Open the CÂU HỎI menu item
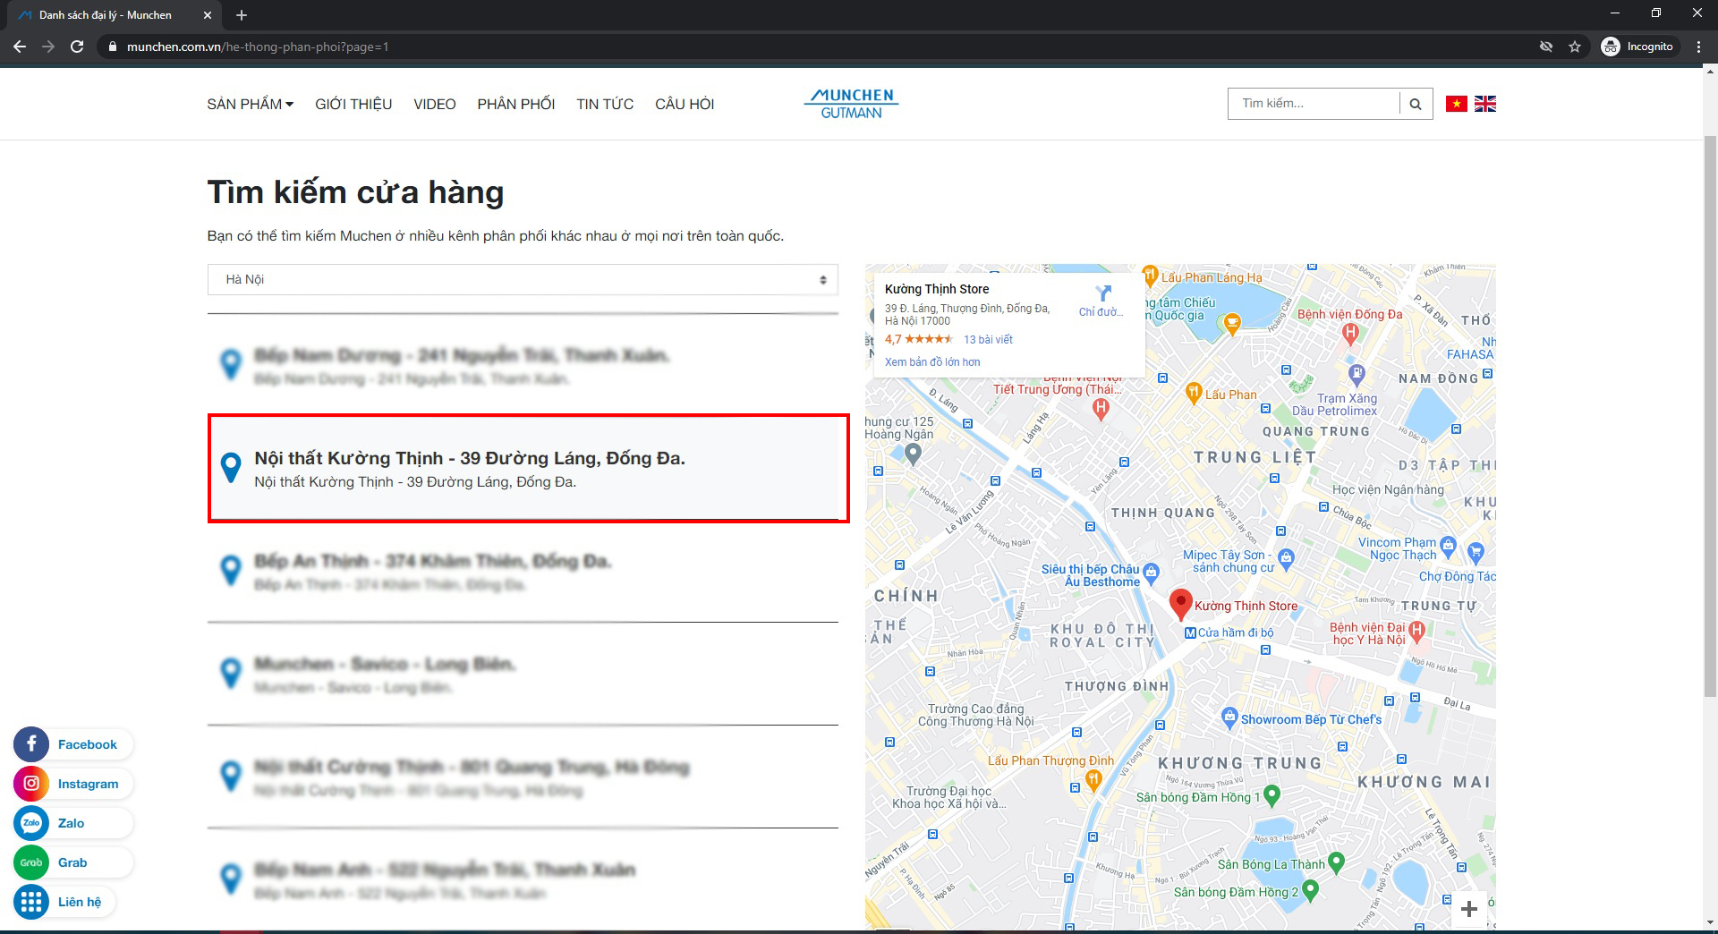Image resolution: width=1718 pixels, height=934 pixels. click(x=685, y=104)
